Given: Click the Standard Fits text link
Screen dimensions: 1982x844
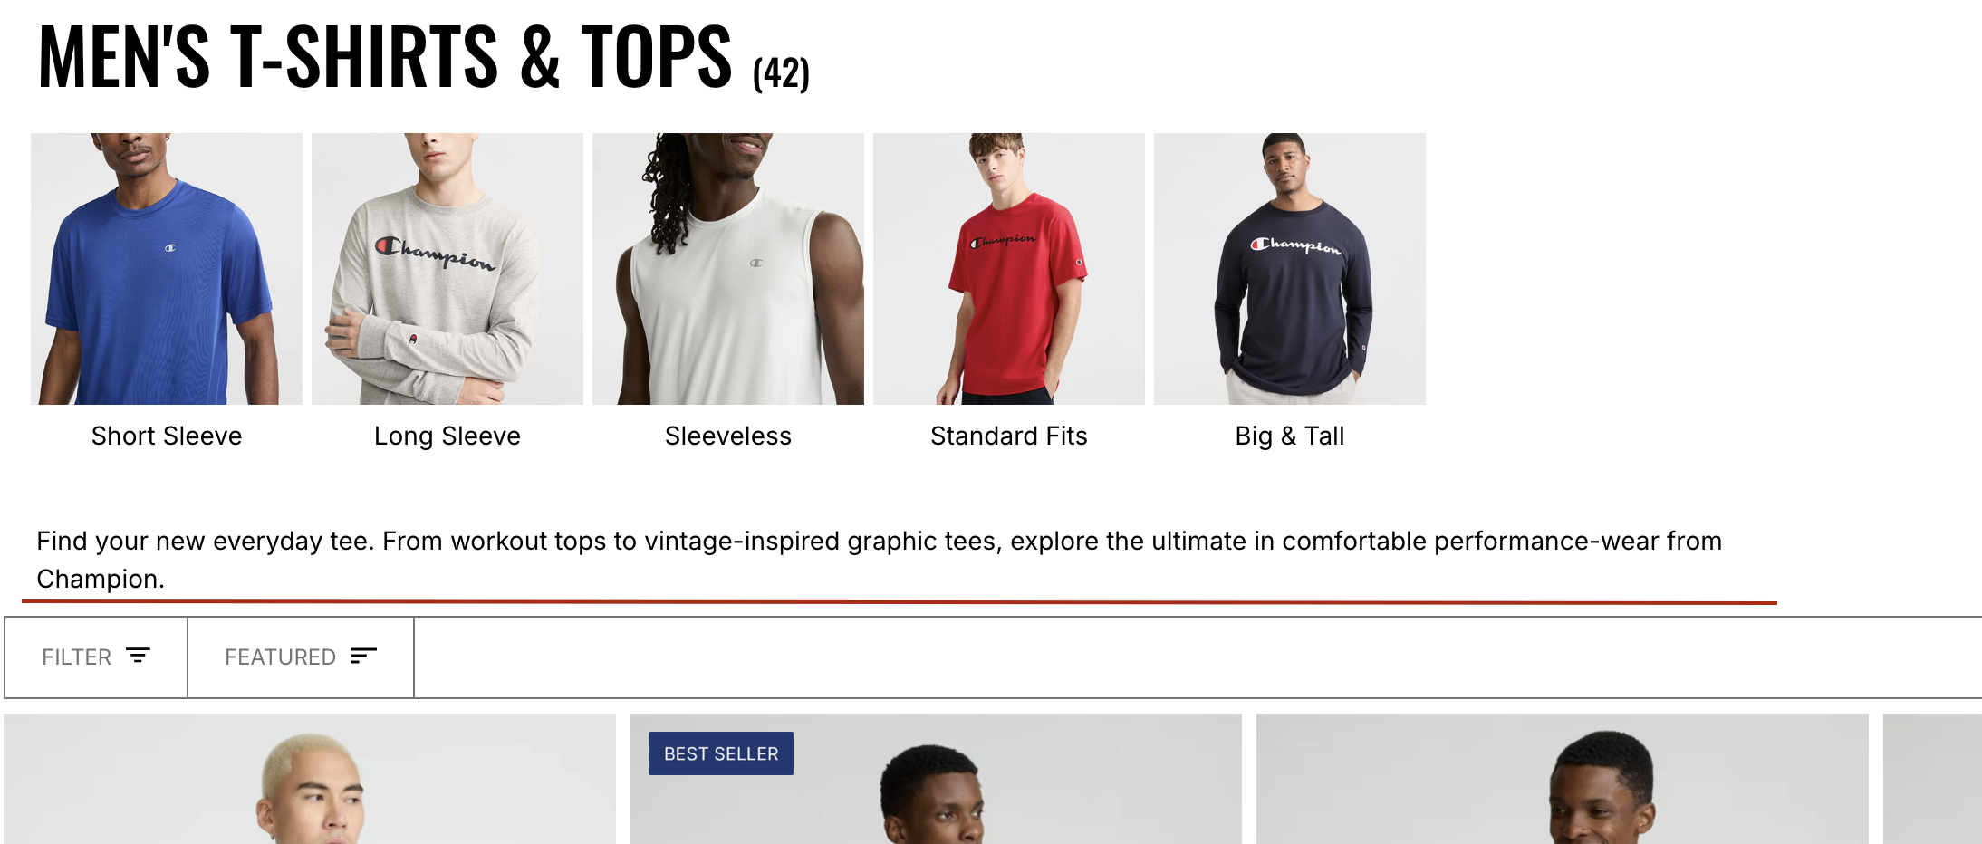Looking at the screenshot, I should coord(1009,436).
